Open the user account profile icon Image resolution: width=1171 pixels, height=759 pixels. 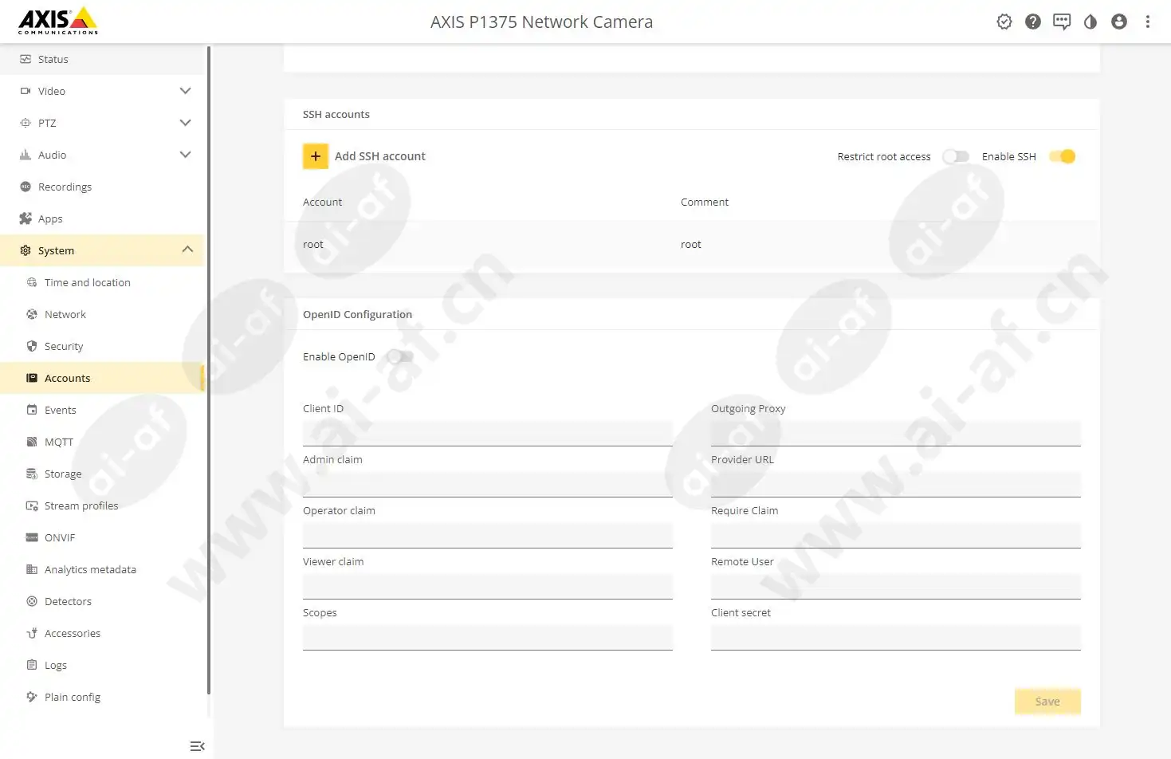coord(1119,22)
